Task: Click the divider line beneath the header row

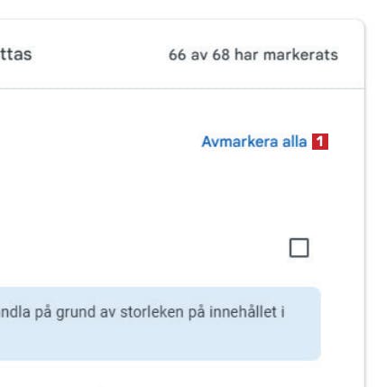Action: point(182,88)
